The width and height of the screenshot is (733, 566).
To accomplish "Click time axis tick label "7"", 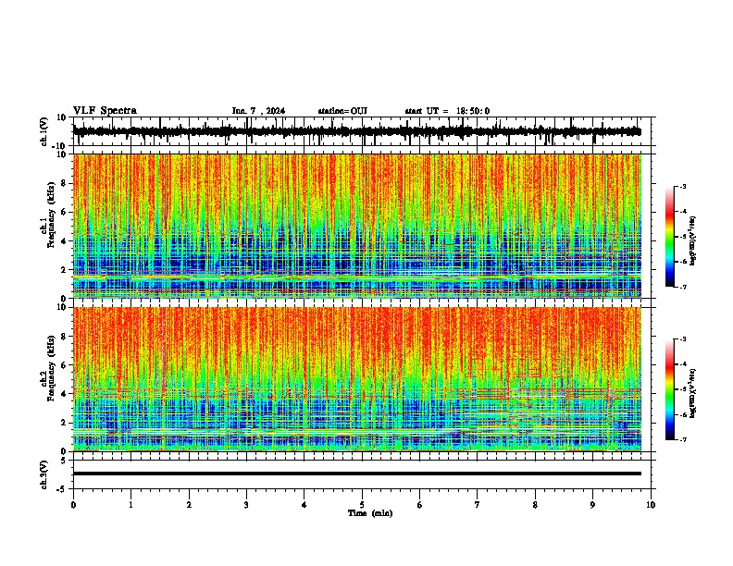I will tap(478, 505).
